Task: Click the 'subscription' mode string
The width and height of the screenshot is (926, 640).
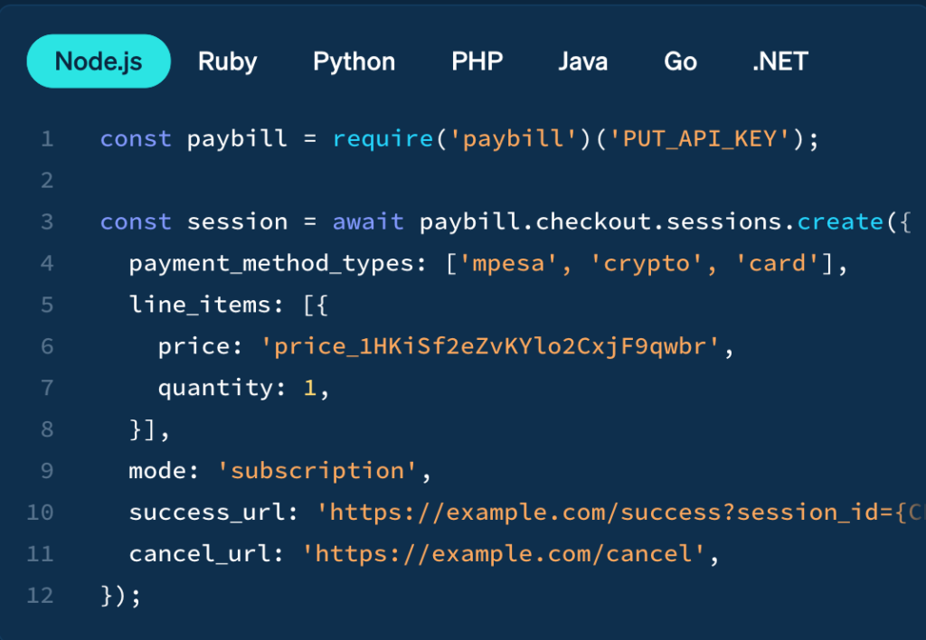Action: (317, 471)
